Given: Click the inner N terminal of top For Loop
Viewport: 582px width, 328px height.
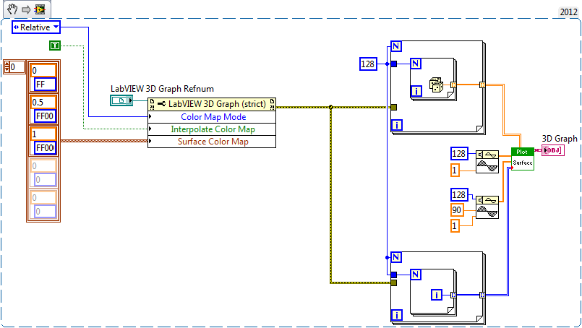Looking at the screenshot, I should (x=415, y=64).
